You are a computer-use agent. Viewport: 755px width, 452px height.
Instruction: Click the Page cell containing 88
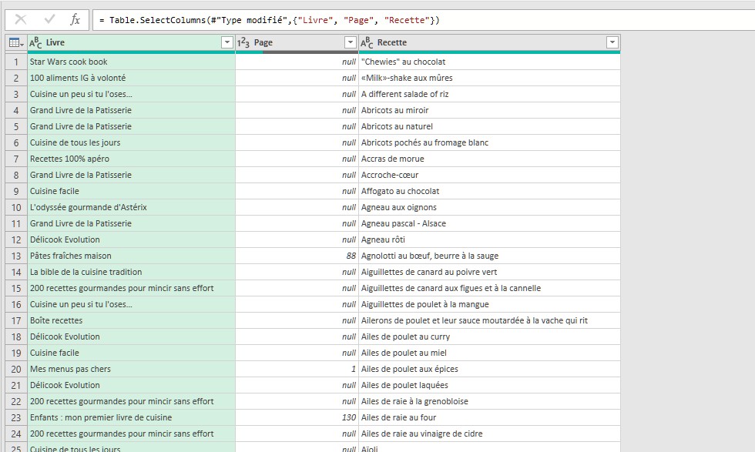[x=296, y=256]
